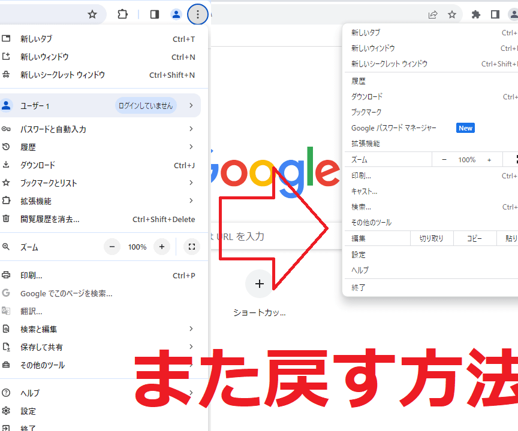Click the help question icon beside ヘルプ
518x431 pixels.
6,393
